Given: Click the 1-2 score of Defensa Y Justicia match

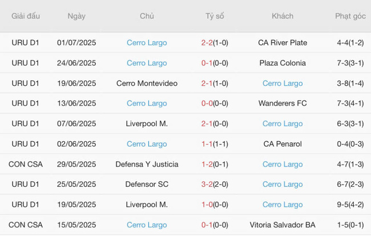Looking at the screenshot, I should (x=207, y=164).
